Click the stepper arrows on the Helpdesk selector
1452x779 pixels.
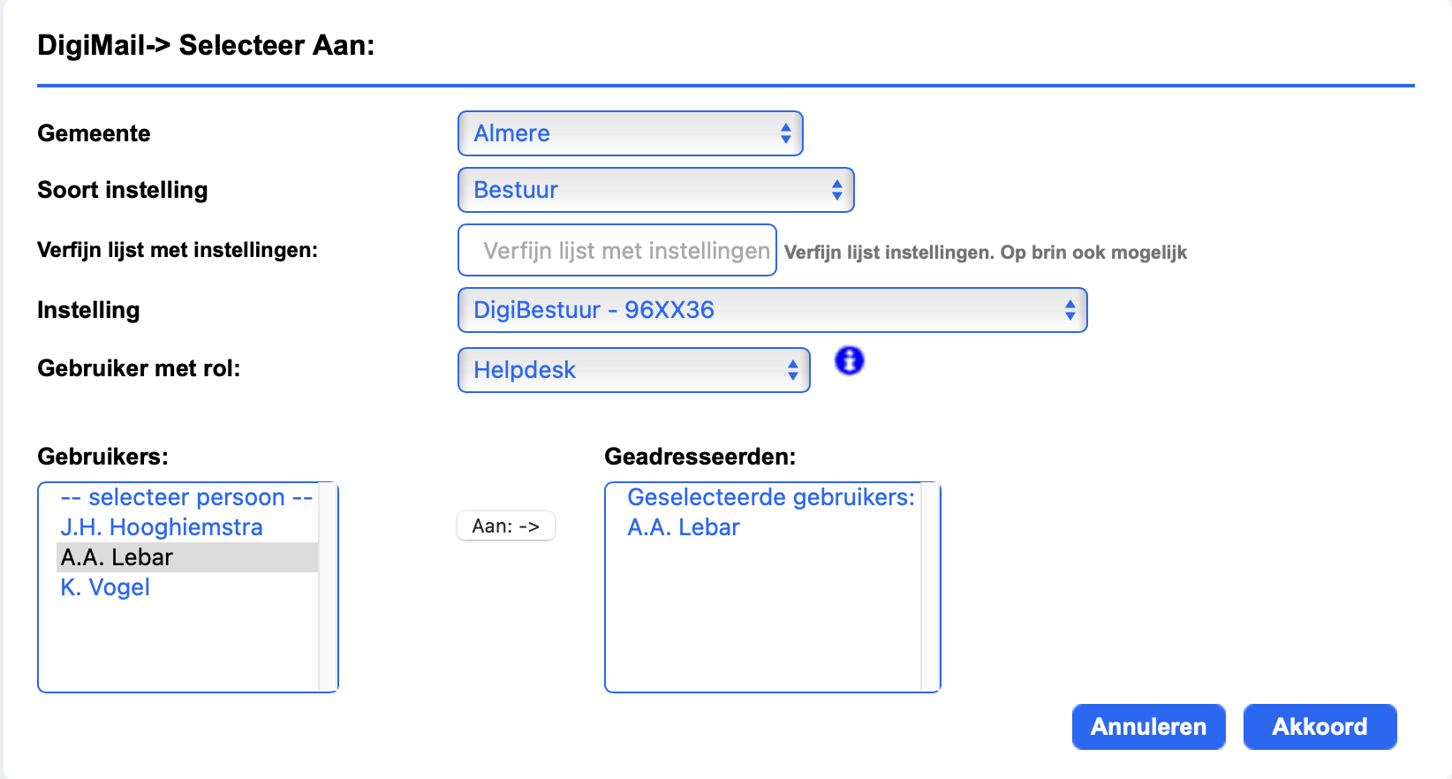(792, 370)
